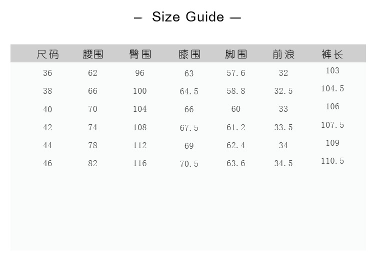
Task: Click the pants length value 110.5
Action: (332, 161)
